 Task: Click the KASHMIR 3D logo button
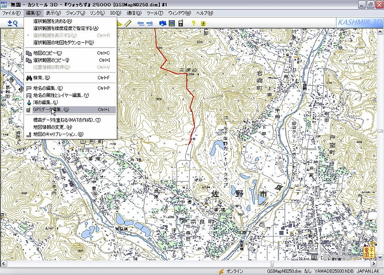coord(360,23)
